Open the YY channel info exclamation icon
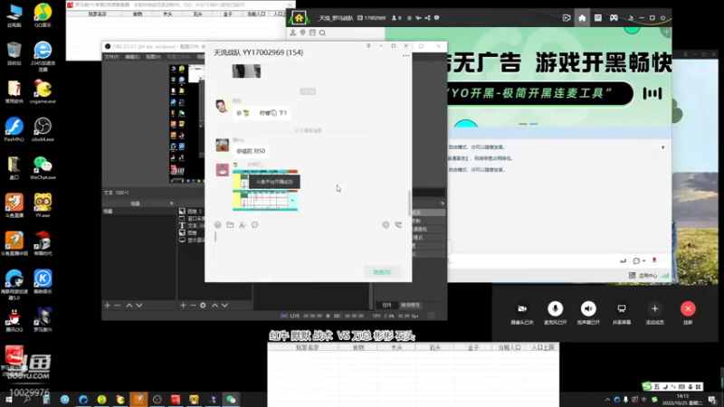Viewport: 724px width, 407px height. [x=436, y=18]
